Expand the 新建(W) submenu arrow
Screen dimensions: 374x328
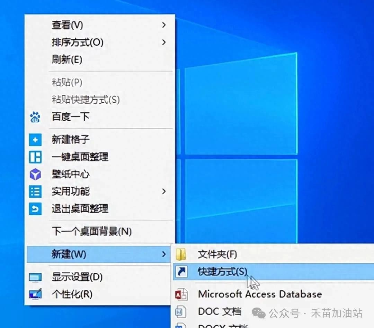(164, 254)
